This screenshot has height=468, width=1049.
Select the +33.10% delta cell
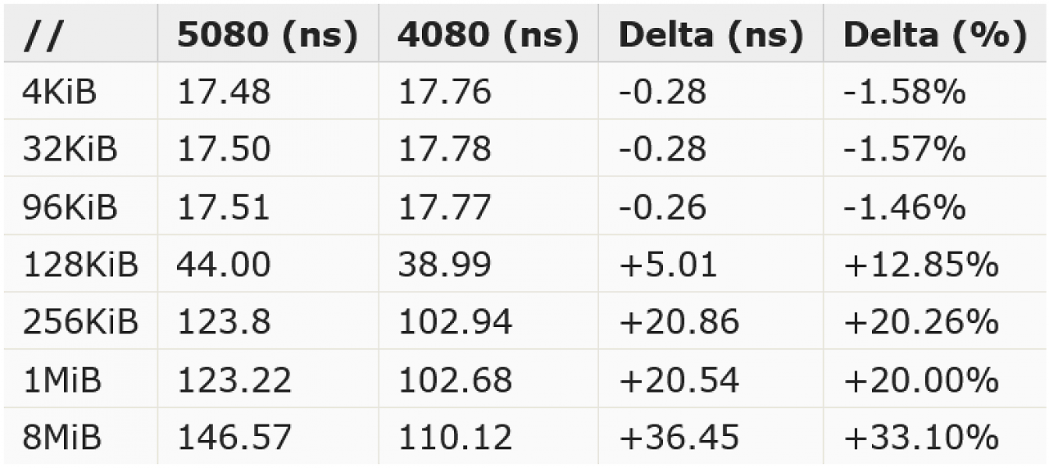pyautogui.click(x=934, y=436)
